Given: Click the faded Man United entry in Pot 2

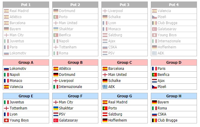Looking at the screenshot, I should click(68, 23).
